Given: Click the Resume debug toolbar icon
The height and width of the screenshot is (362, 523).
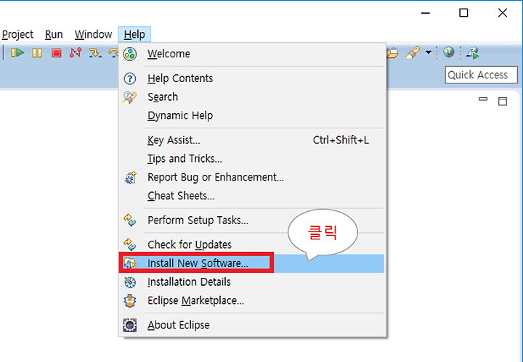Looking at the screenshot, I should pyautogui.click(x=17, y=53).
